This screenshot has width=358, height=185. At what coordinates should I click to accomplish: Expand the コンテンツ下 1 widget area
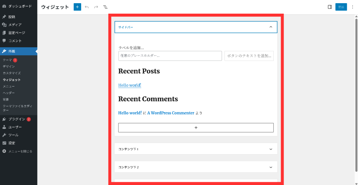pyautogui.click(x=271, y=149)
